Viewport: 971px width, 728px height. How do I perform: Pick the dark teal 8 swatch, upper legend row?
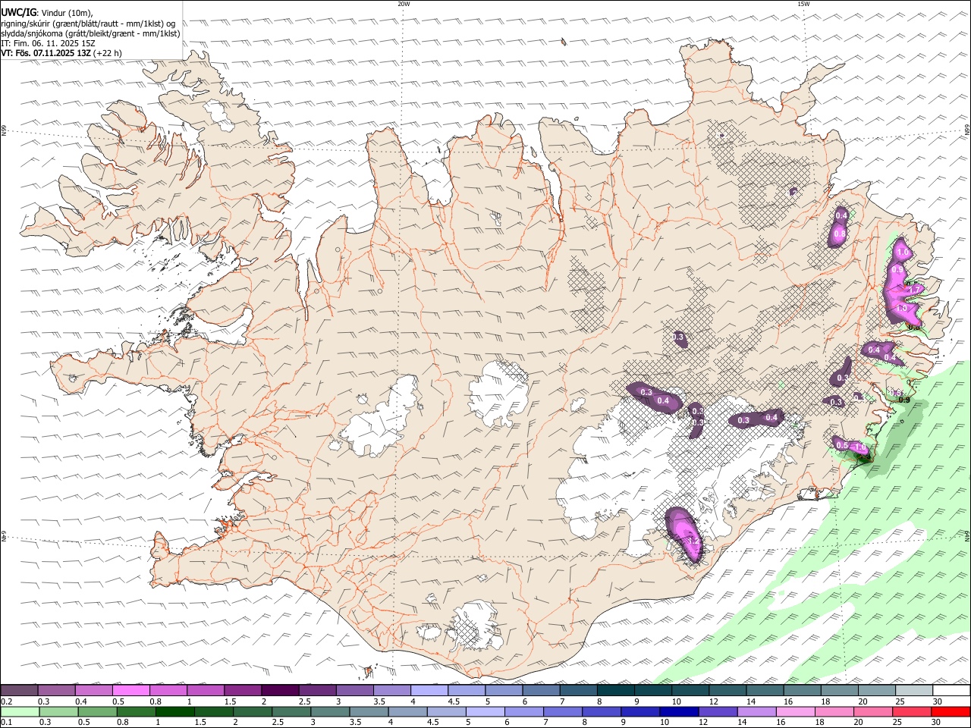click(x=615, y=690)
